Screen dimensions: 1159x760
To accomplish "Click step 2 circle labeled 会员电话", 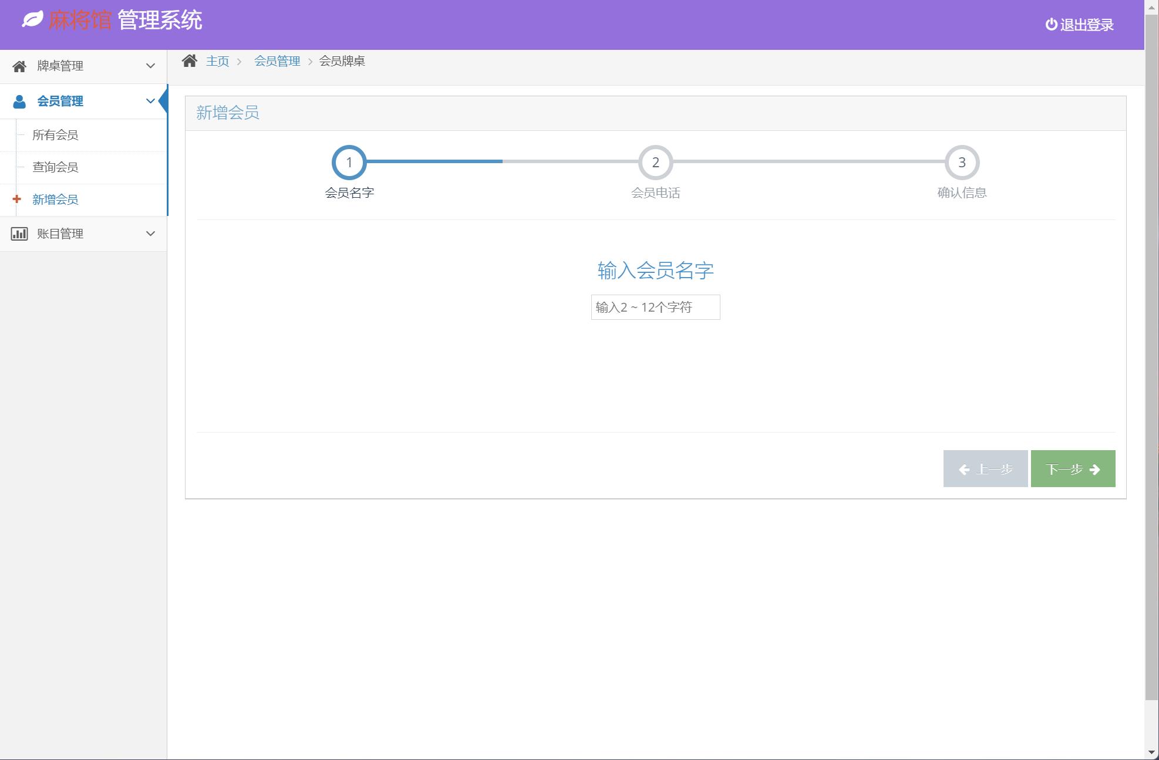I will coord(656,163).
